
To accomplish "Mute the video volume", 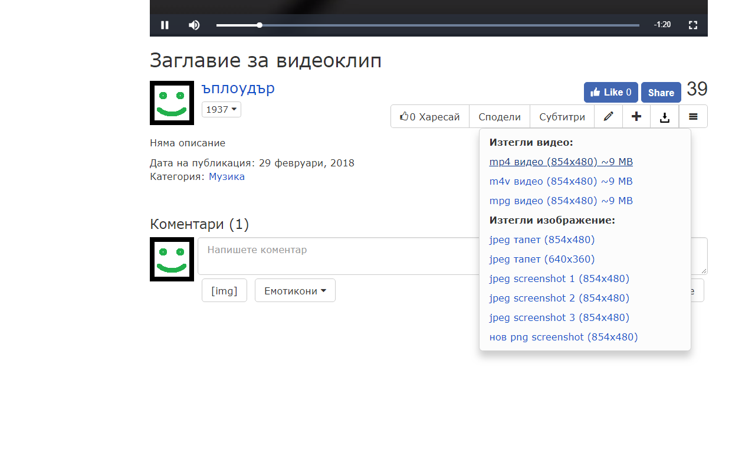I will [x=194, y=25].
